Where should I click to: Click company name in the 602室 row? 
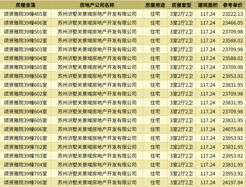pyautogui.click(x=97, y=94)
